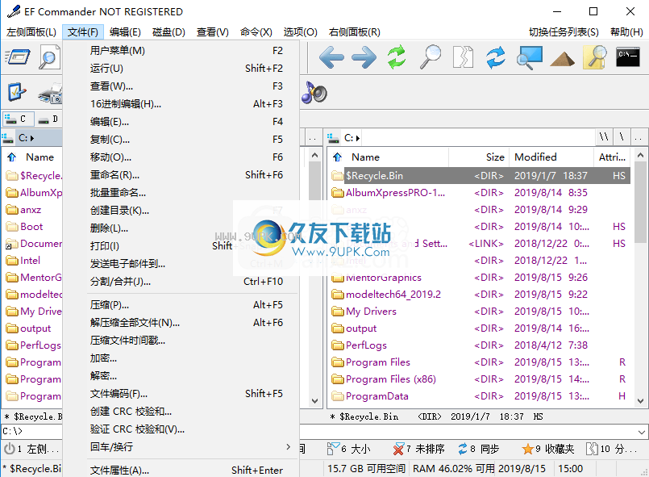
Task: Click the yellow folder search icon
Action: coord(595,57)
